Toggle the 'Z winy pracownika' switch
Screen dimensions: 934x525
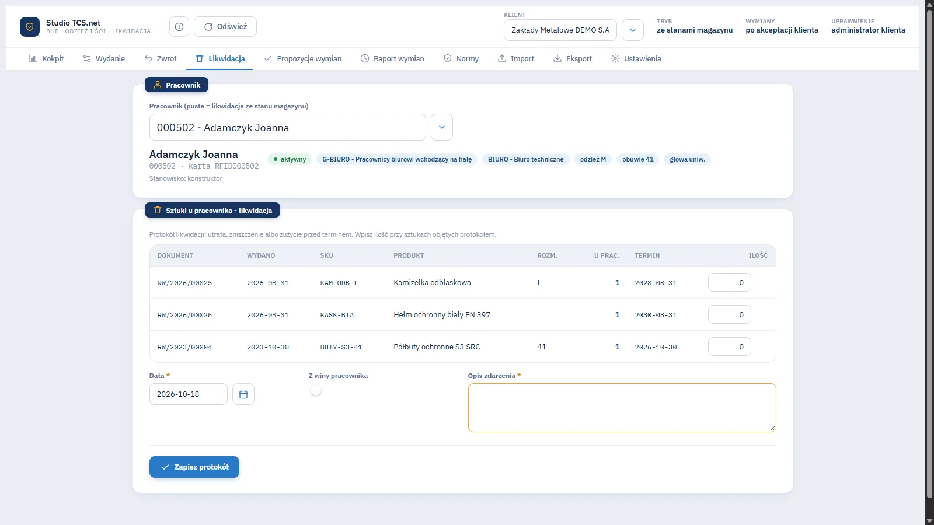316,391
